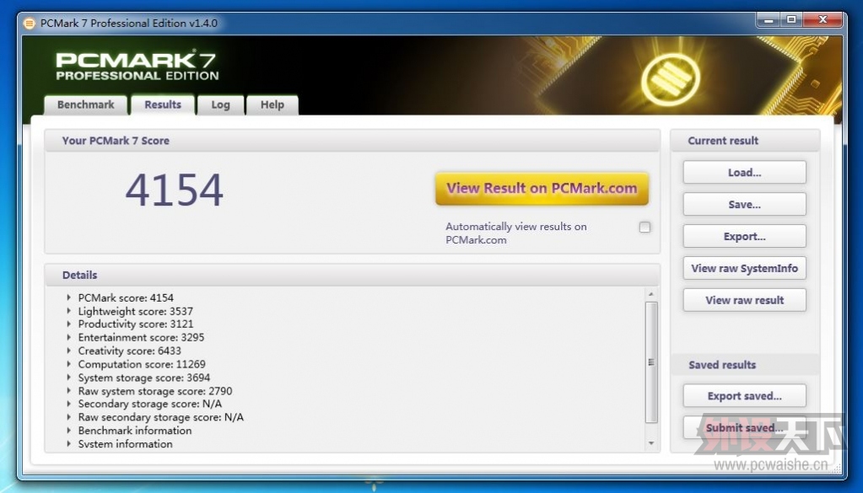This screenshot has height=493, width=863.
Task: Open the Log tab
Action: point(221,105)
